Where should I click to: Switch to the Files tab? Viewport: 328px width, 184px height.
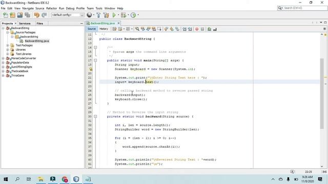[x=40, y=24]
